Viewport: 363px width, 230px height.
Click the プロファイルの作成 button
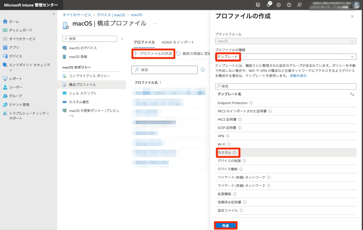(153, 54)
